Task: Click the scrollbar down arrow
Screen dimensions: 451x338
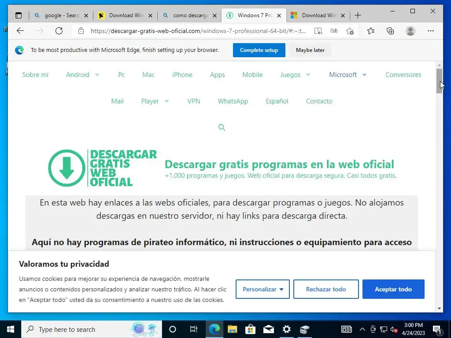Action: pos(439,309)
